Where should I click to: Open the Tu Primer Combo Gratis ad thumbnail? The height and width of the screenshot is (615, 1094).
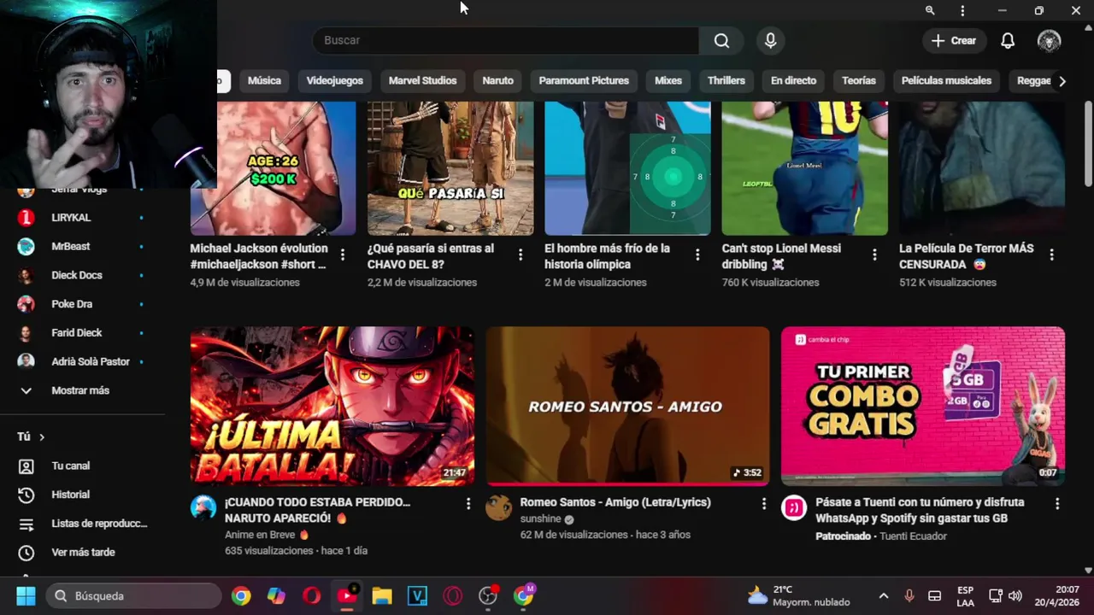point(923,406)
